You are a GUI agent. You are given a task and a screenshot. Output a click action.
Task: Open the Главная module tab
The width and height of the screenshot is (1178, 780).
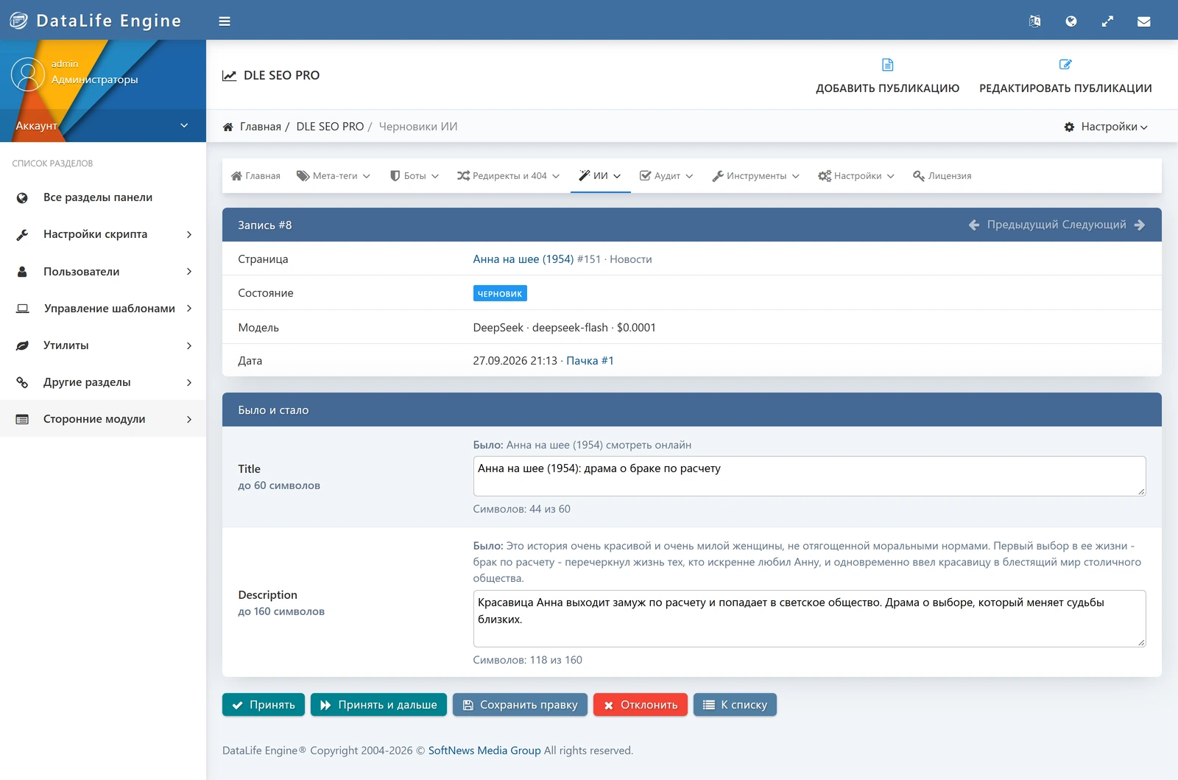point(255,176)
